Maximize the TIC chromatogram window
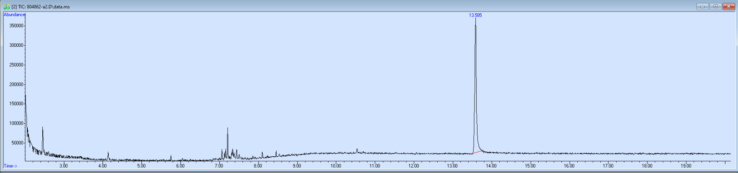This screenshot has height=173, width=738. click(716, 6)
